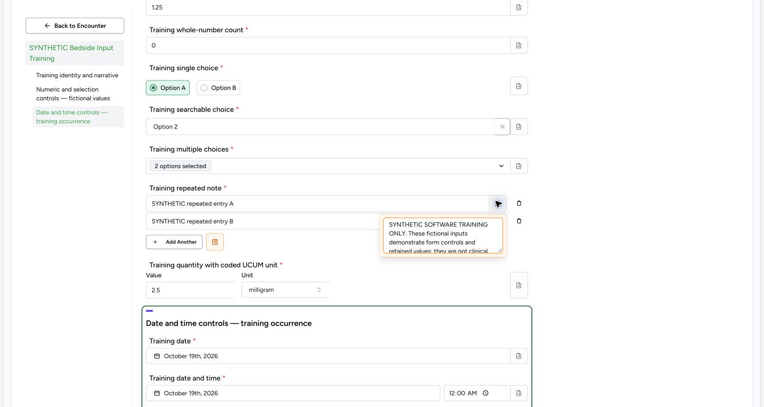764x407 pixels.
Task: Open the Training date and time date picker
Action: 293,393
